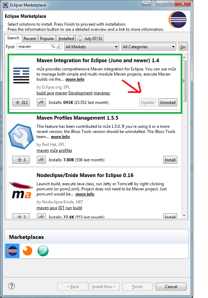Click the 'JDT' tag link
This screenshot has width=208, height=298.
pyautogui.click(x=61, y=208)
